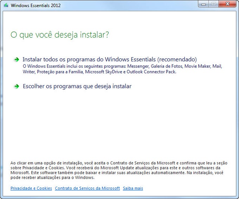Click the heading O que você deseja instalar?
Screen dimensions: 239x199
pyautogui.click(x=60, y=35)
